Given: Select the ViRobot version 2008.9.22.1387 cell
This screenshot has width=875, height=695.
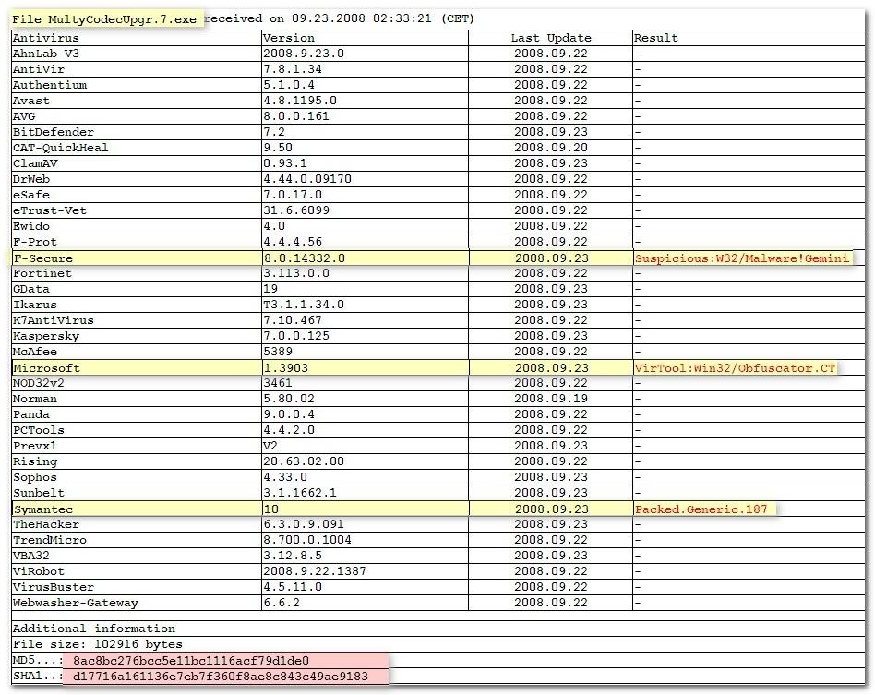Looking at the screenshot, I should point(314,571).
